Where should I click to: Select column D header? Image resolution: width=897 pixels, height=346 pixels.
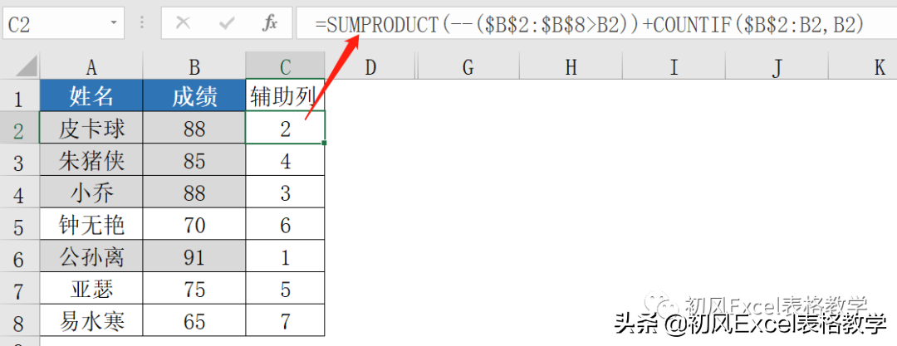click(x=370, y=67)
